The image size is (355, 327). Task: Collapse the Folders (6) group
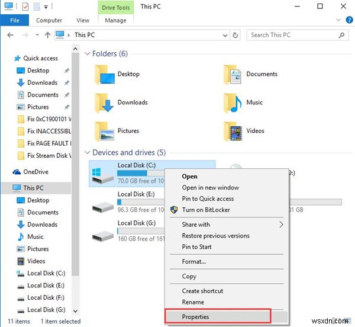point(88,54)
